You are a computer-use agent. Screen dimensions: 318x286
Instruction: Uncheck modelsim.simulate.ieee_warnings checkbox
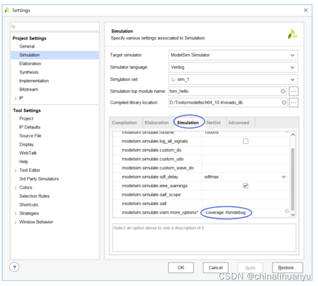pos(245,186)
